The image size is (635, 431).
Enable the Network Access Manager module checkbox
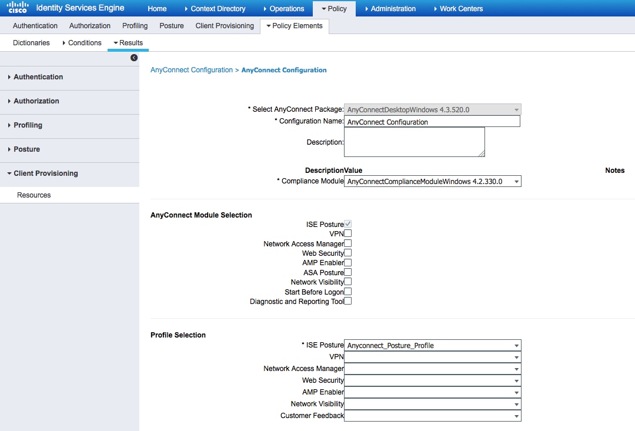click(348, 243)
